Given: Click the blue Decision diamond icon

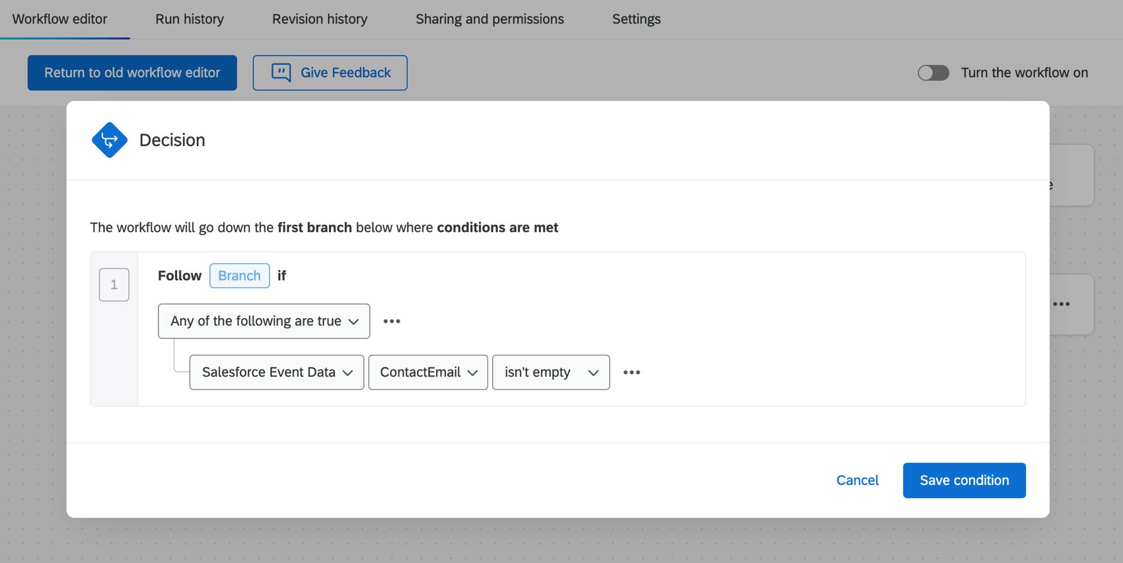Looking at the screenshot, I should point(110,140).
